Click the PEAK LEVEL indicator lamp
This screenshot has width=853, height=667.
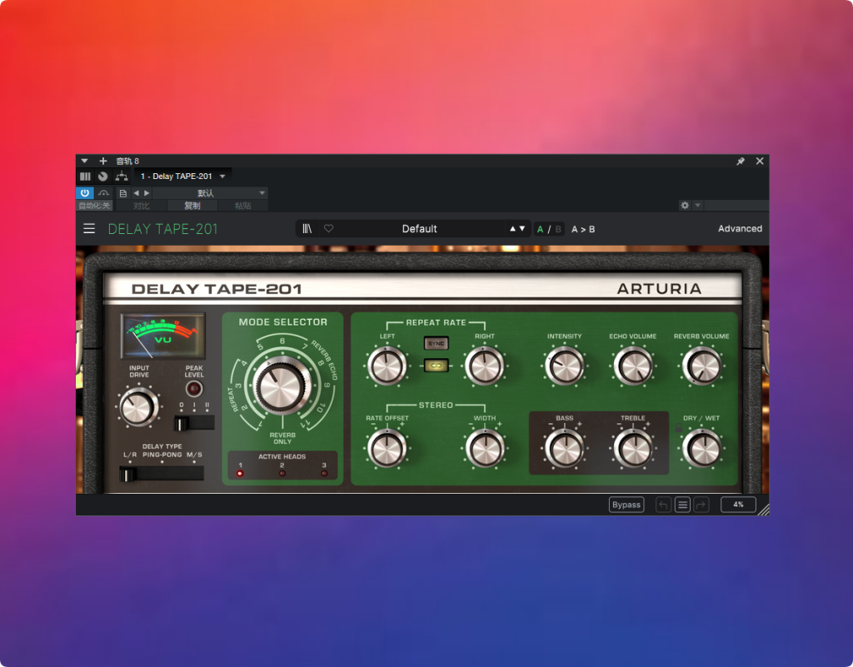pos(194,389)
